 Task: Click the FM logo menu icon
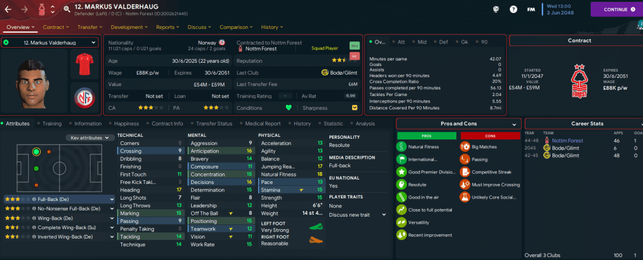point(531,9)
